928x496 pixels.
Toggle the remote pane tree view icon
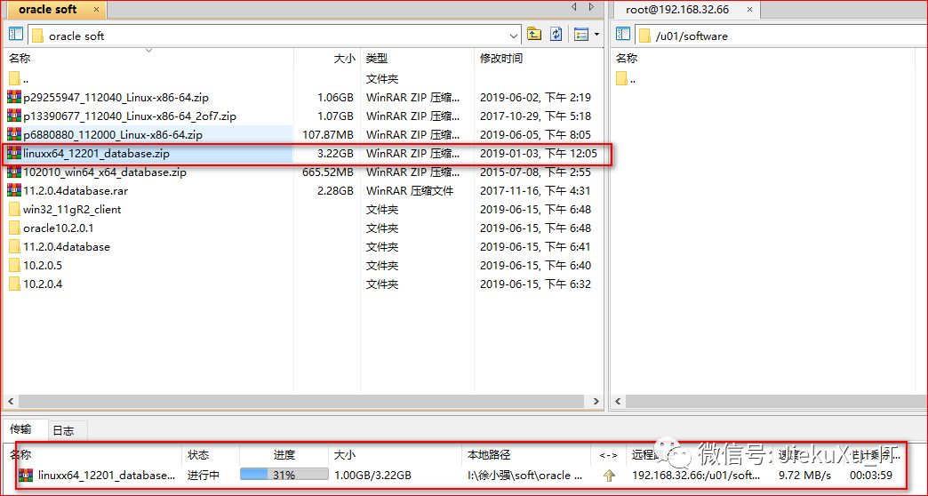[622, 35]
